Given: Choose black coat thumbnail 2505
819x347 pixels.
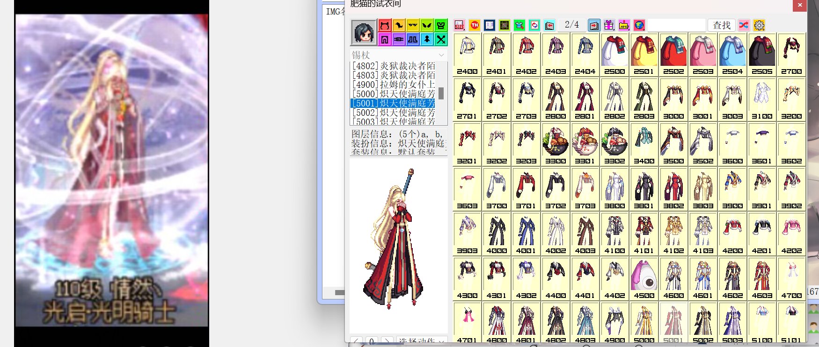Looking at the screenshot, I should 762,55.
